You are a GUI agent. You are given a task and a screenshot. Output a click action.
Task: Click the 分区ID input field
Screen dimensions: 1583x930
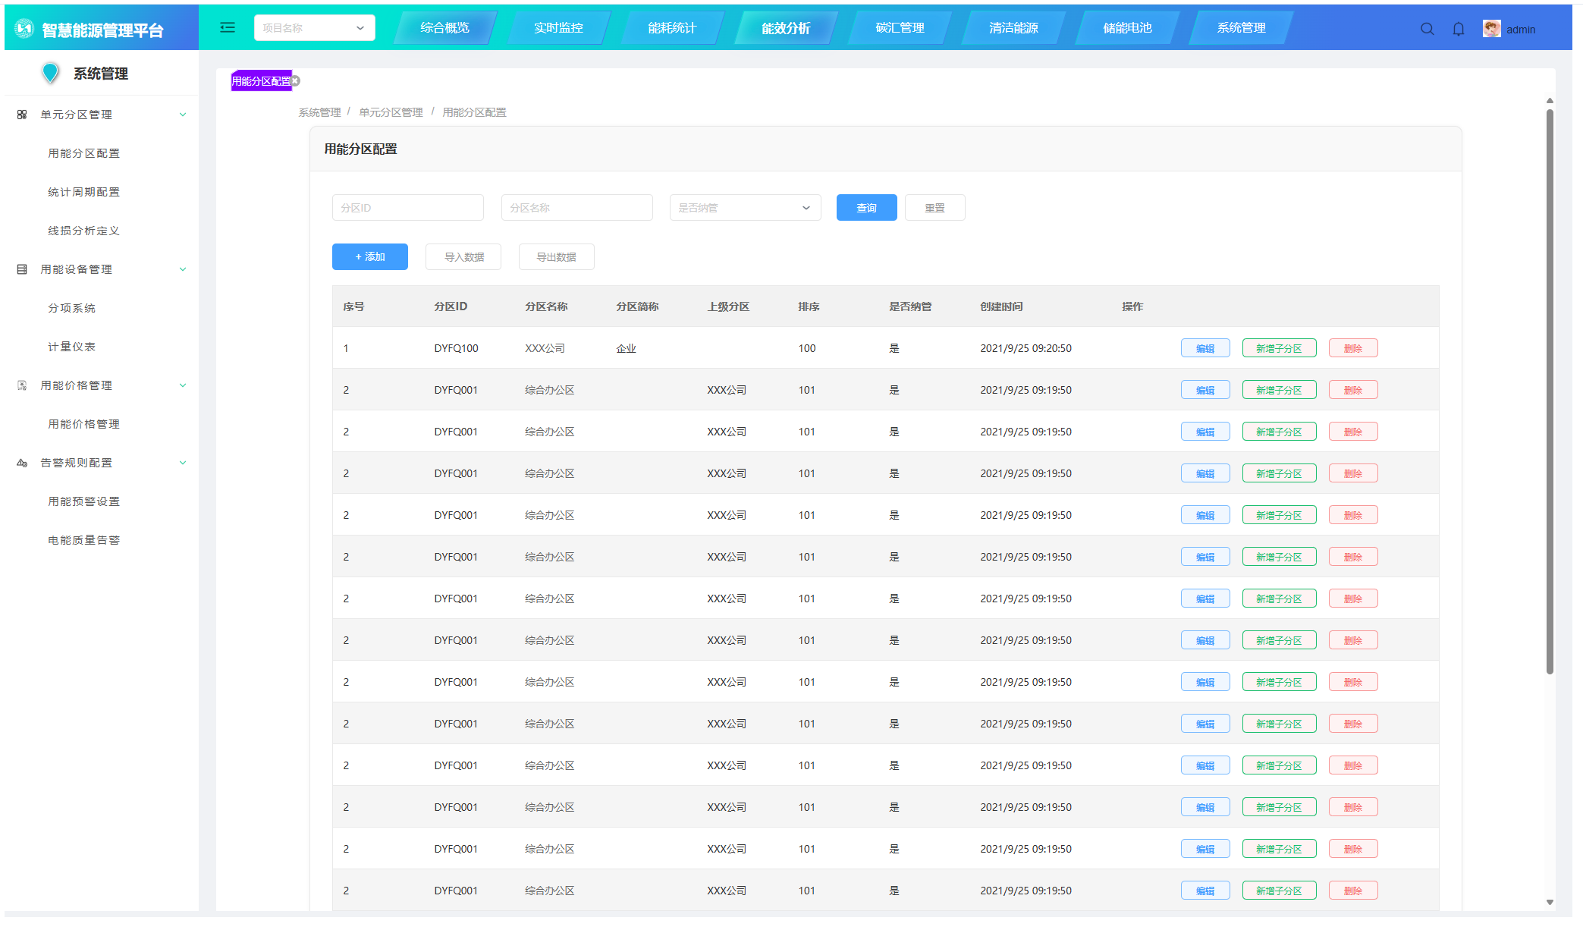[x=407, y=208]
